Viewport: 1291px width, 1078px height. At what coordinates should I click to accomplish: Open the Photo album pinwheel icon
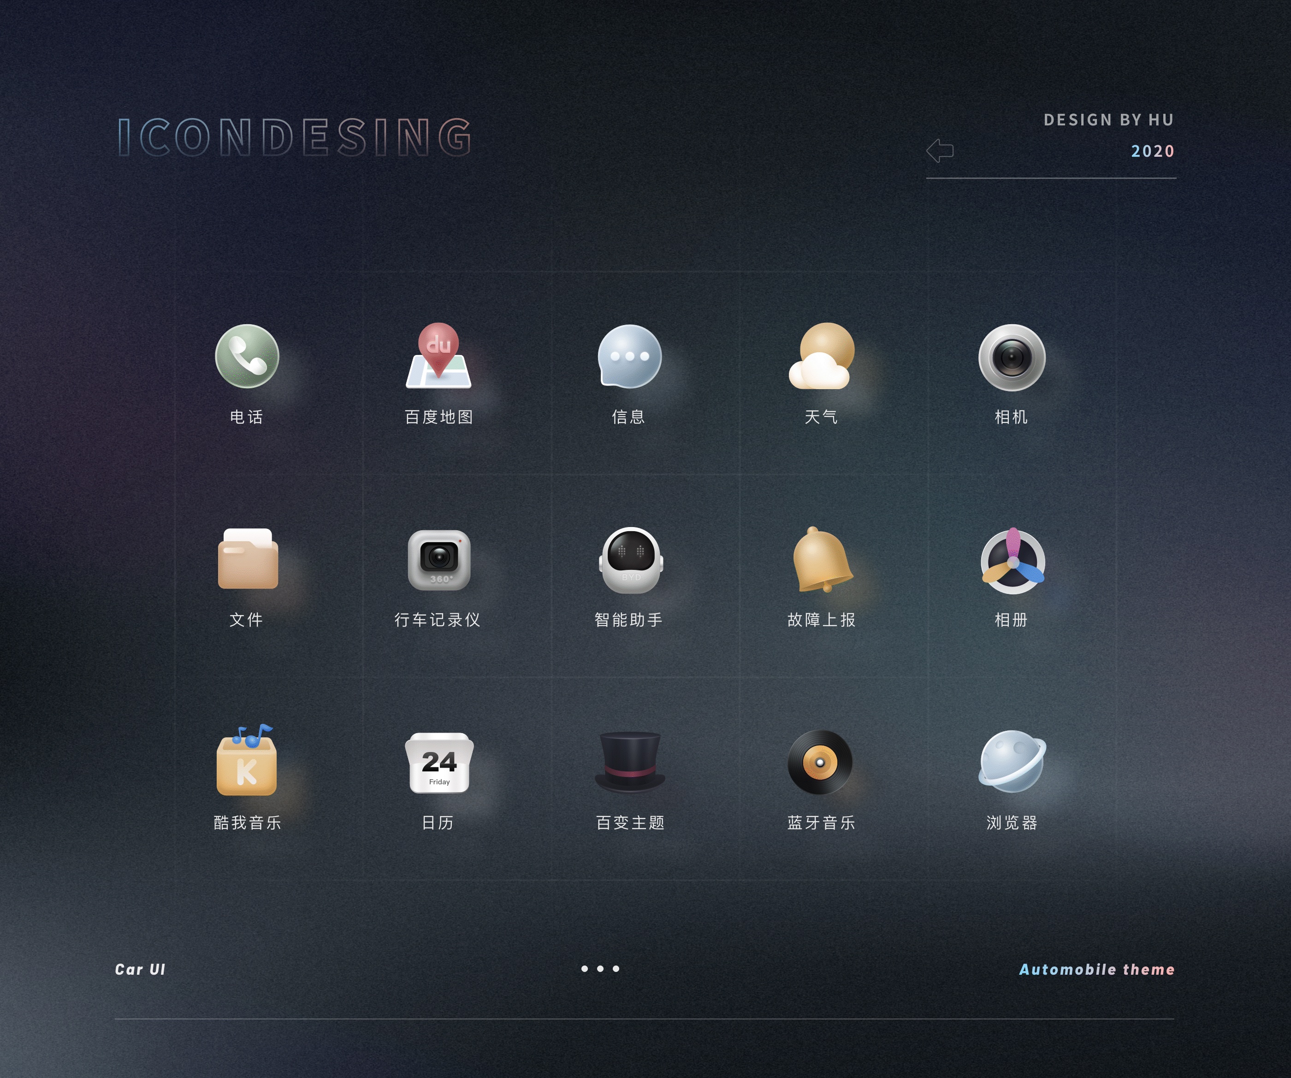point(1013,561)
